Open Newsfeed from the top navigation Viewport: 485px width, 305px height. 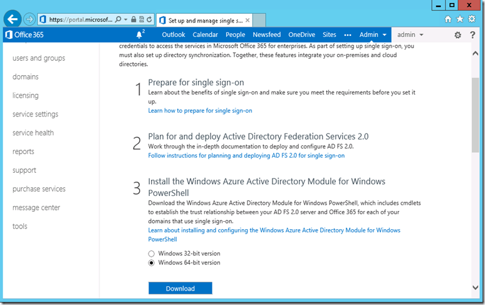click(x=267, y=34)
